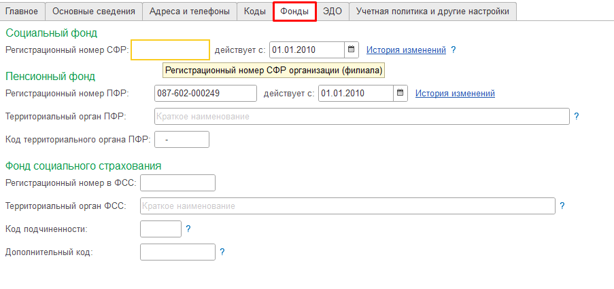Click the Код подчиненности input field
This screenshot has height=289, width=614.
(160, 229)
